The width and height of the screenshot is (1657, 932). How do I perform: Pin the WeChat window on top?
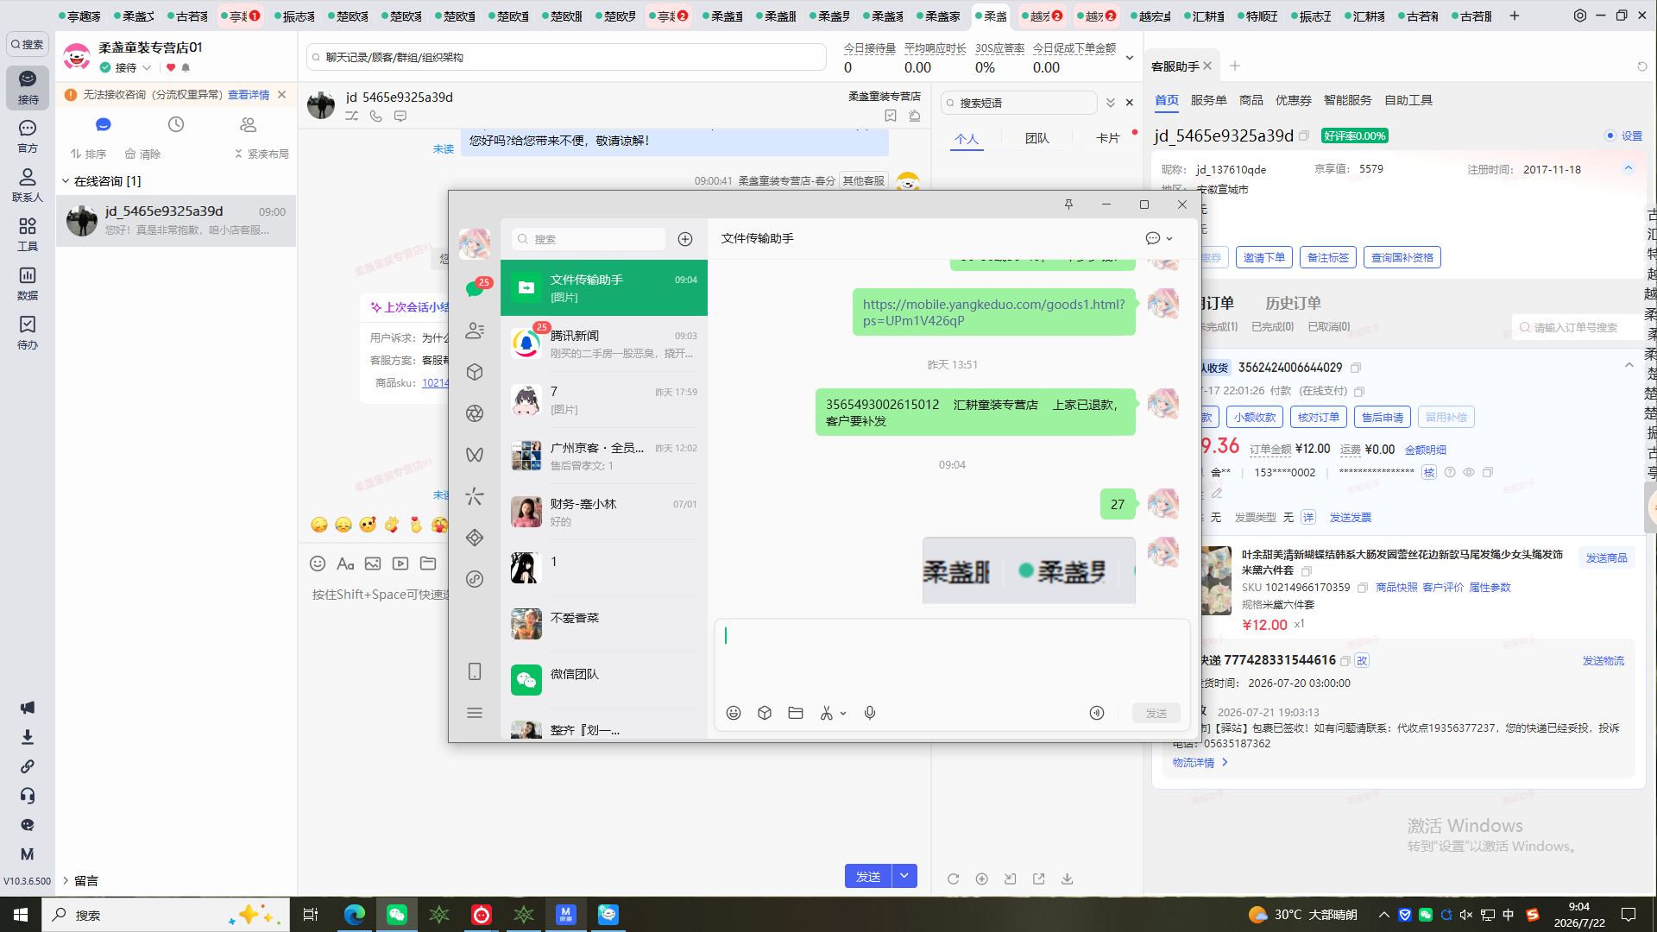pyautogui.click(x=1068, y=205)
